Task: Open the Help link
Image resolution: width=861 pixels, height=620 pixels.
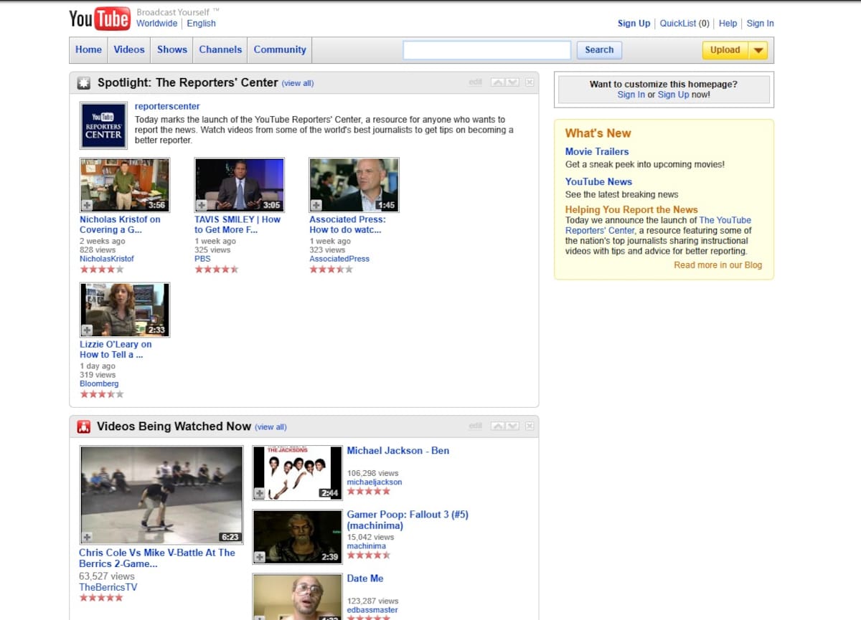Action: tap(728, 24)
